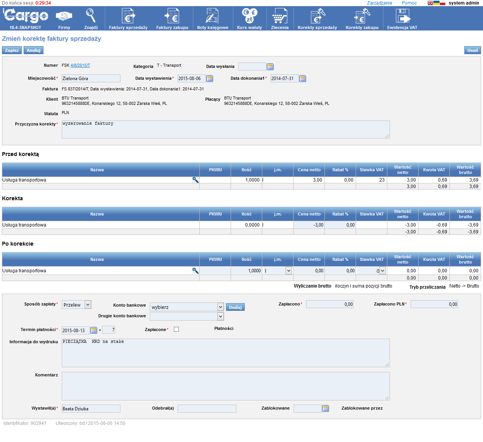
Task: Click the Przyczyna korekty text area
Action: 226,130
